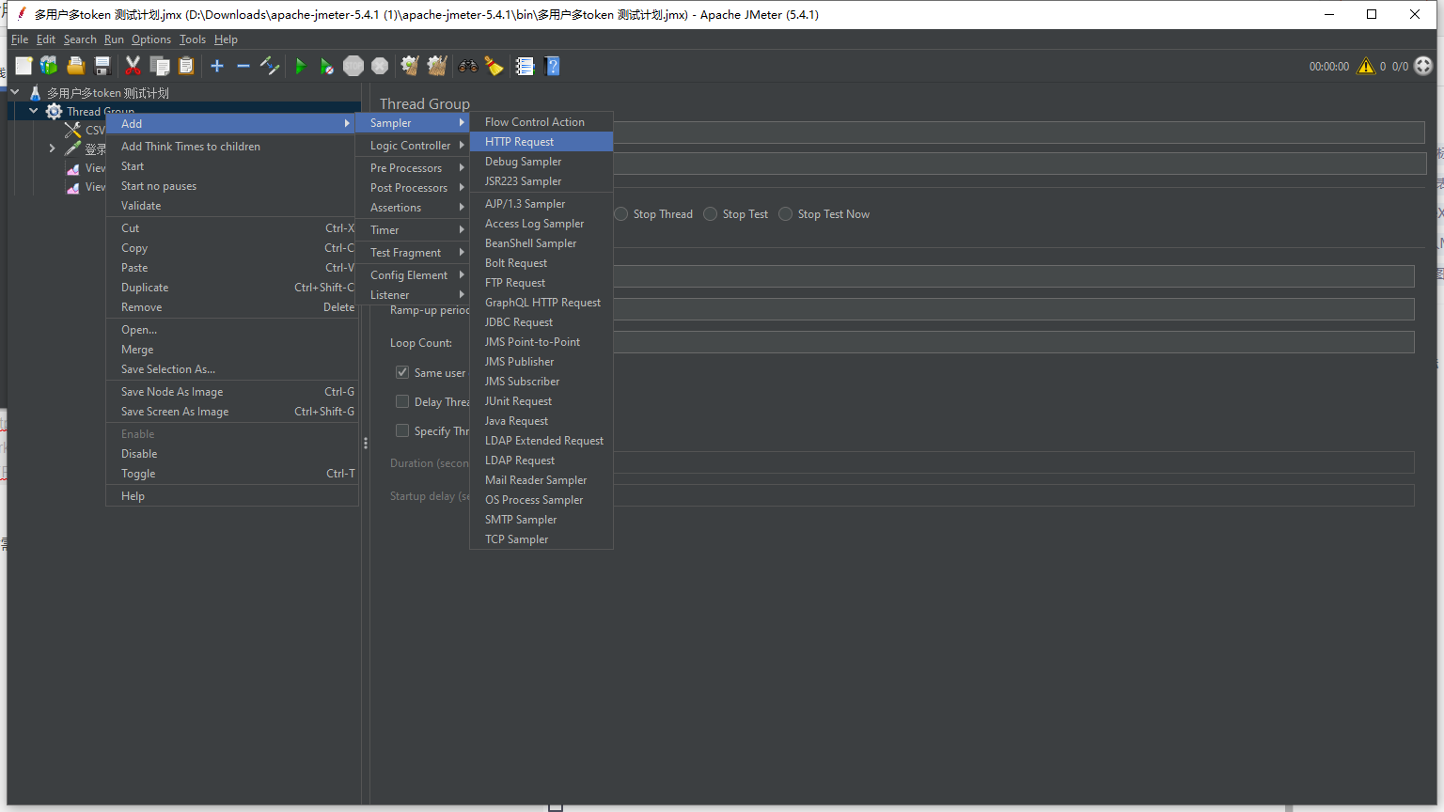Toggle the Same user checkbox
This screenshot has height=812, width=1444.
click(402, 372)
